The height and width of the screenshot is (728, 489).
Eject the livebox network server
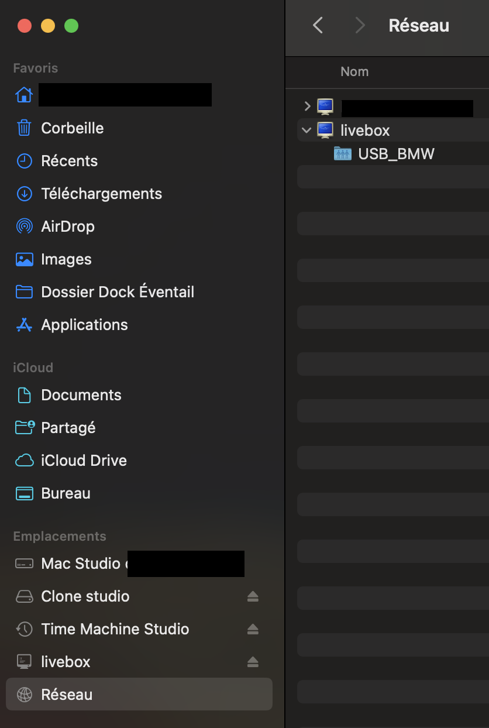coord(253,662)
